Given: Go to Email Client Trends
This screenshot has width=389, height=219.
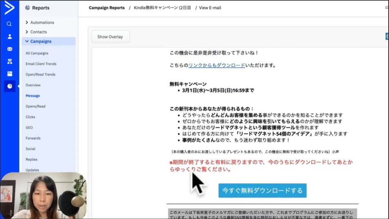Looking at the screenshot, I should point(41,64).
